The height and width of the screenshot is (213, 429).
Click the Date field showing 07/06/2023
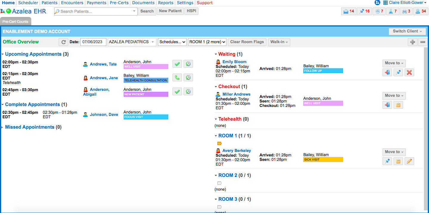pos(93,42)
